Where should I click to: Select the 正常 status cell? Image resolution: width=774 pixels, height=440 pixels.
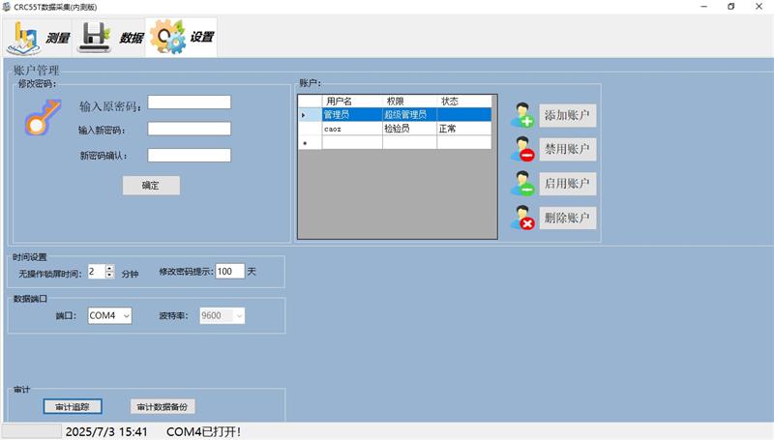(x=464, y=129)
